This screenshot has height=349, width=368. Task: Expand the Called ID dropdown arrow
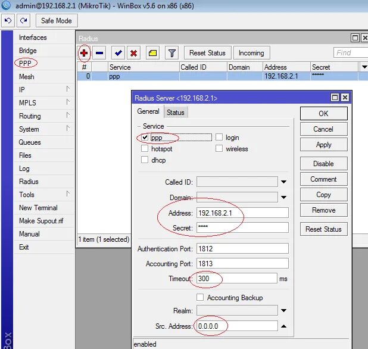click(x=283, y=182)
